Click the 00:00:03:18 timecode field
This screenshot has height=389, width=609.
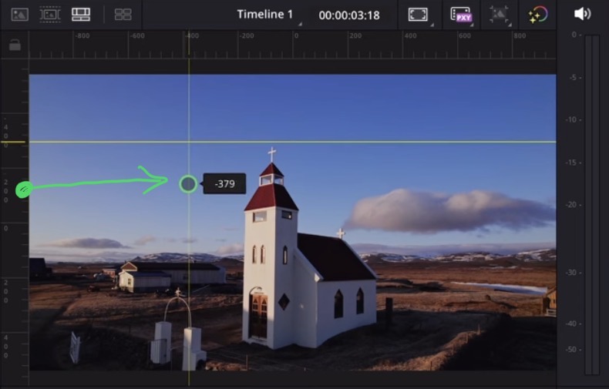(x=348, y=15)
